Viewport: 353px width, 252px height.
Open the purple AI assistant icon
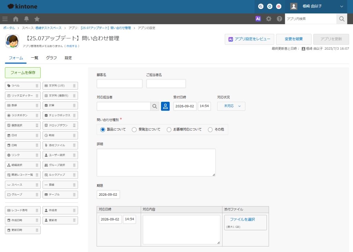coord(258,19)
